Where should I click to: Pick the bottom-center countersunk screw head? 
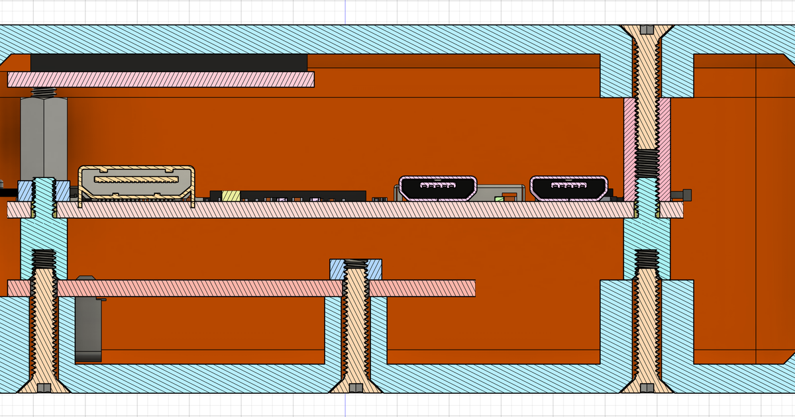point(355,385)
